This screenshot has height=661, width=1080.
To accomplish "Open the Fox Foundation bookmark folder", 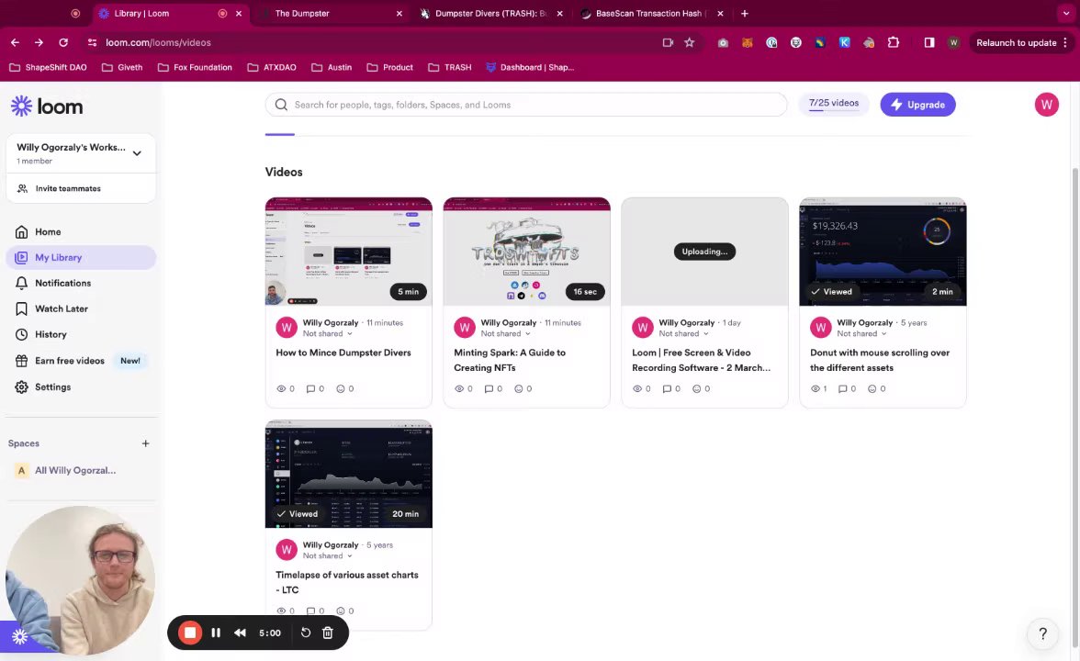I will (195, 68).
